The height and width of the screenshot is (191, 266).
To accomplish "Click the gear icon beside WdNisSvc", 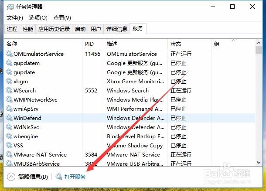I will tap(9, 127).
